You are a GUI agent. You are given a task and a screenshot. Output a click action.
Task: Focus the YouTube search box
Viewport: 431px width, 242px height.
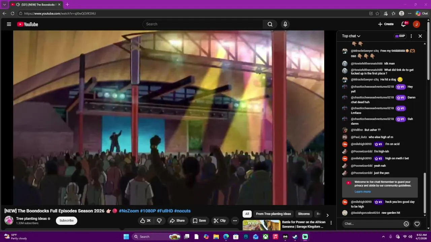[x=203, y=24]
